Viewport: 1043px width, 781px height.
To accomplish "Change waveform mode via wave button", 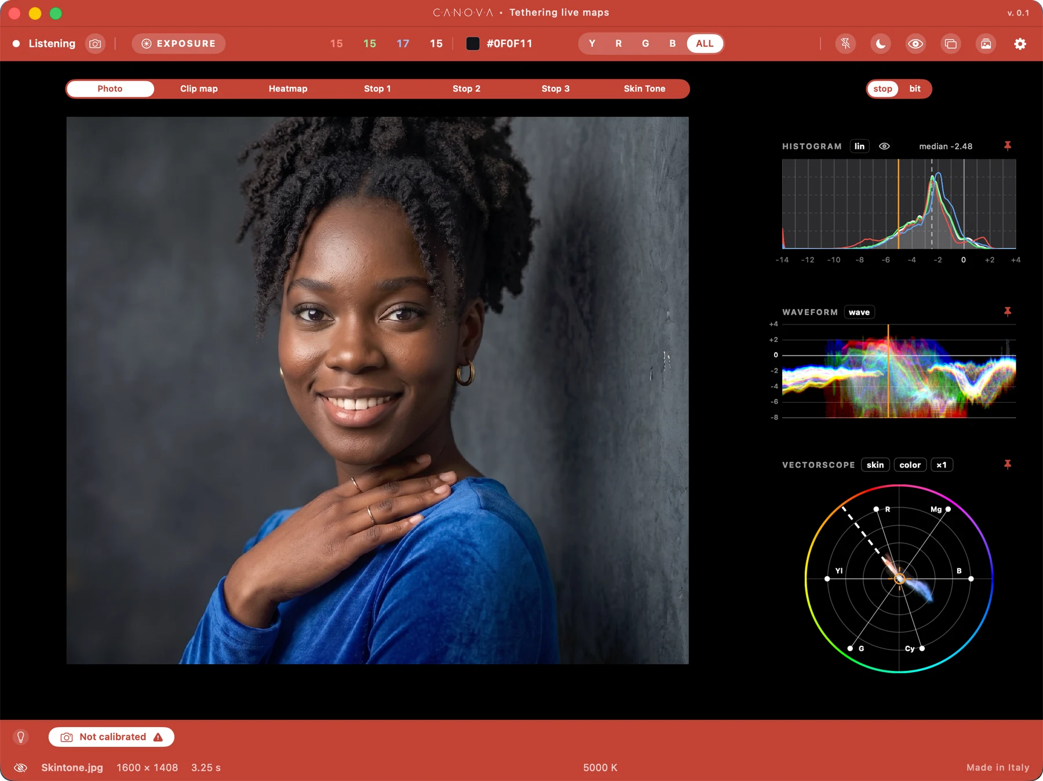I will coord(859,312).
